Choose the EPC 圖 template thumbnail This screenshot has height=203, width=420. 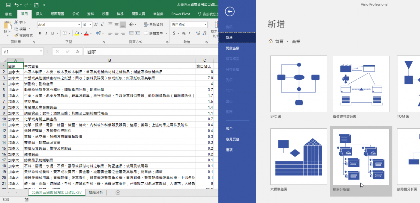(x=298, y=84)
